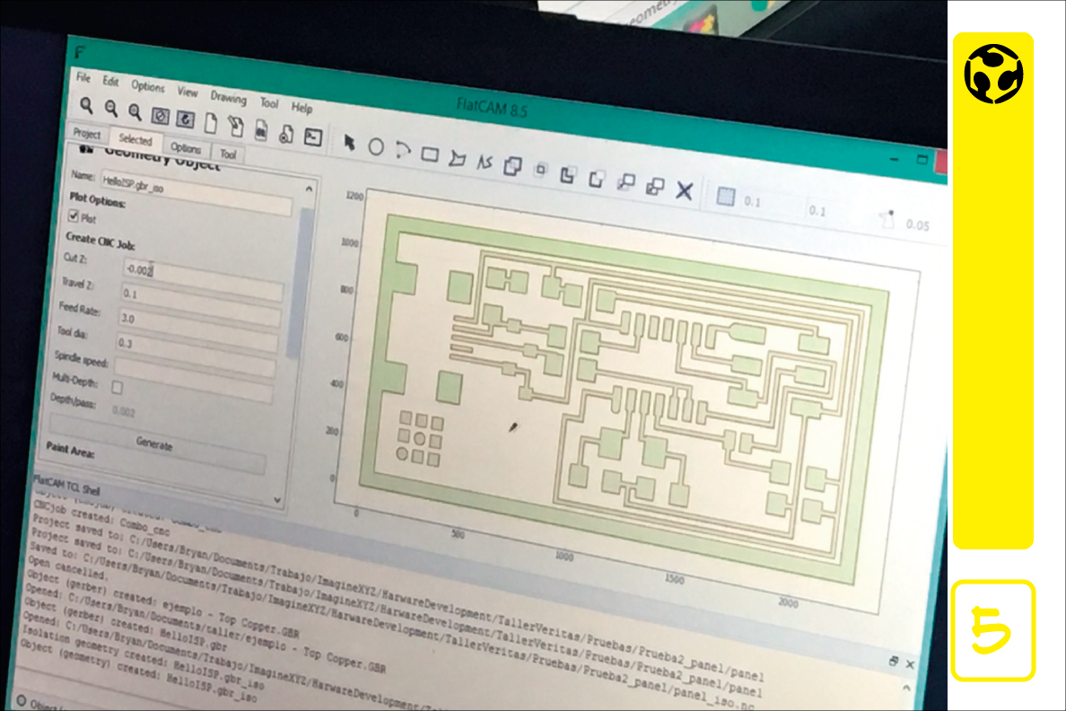The height and width of the screenshot is (711, 1066).
Task: Click the first magnifier (zoom fit) icon
Action: pyautogui.click(x=86, y=105)
